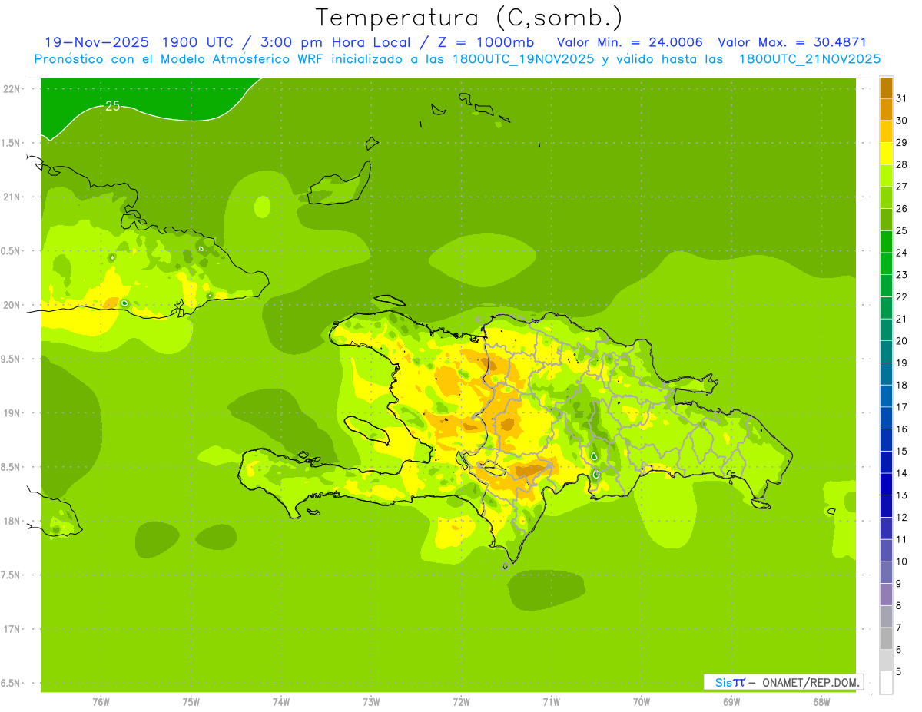Select the color bar segment above 31
Image resolution: width=922 pixels, height=712 pixels.
[886, 88]
